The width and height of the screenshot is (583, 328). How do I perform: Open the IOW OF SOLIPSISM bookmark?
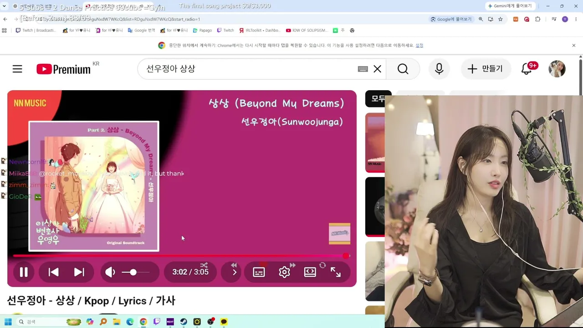[307, 31]
